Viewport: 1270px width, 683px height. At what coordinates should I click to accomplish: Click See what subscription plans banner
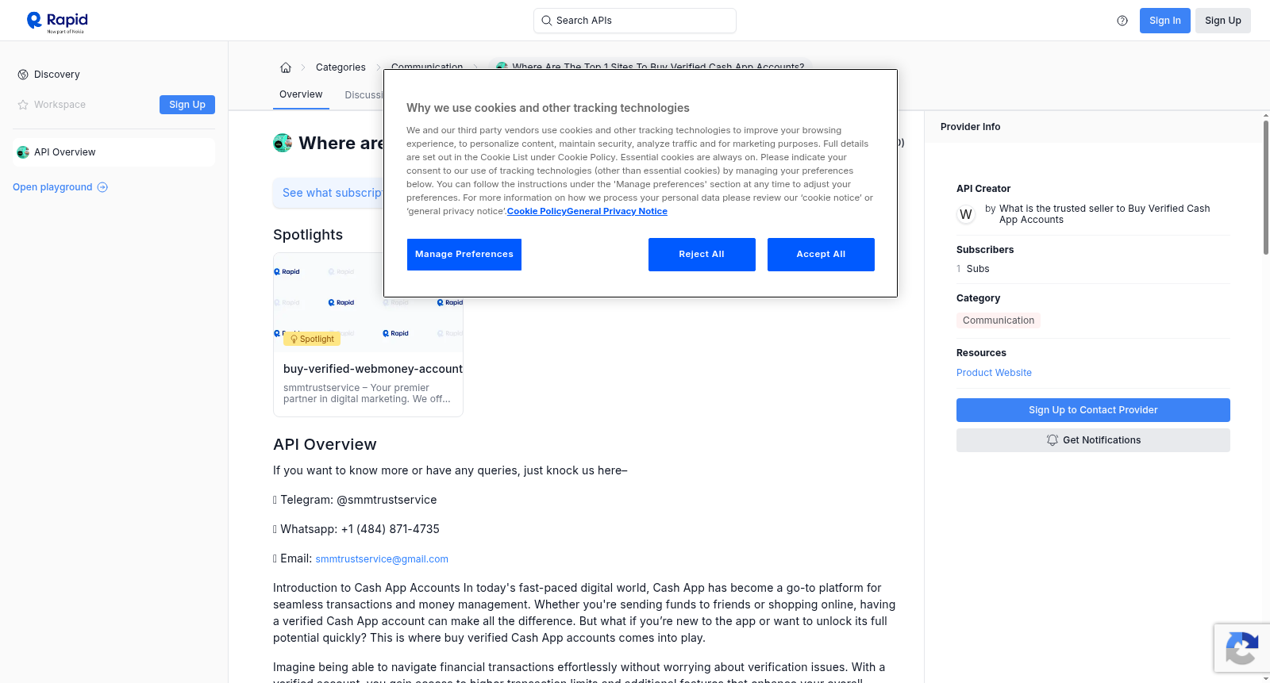click(x=329, y=193)
